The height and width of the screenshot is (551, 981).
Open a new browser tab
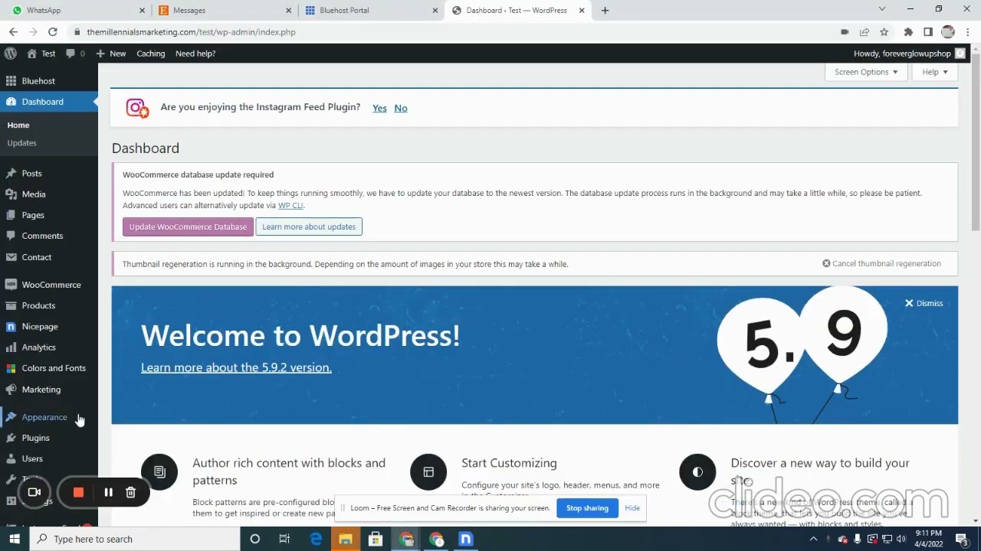click(605, 11)
